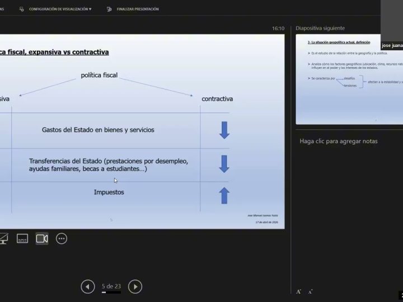
Task: Click the slide title about política fiscal
Action: 54,52
